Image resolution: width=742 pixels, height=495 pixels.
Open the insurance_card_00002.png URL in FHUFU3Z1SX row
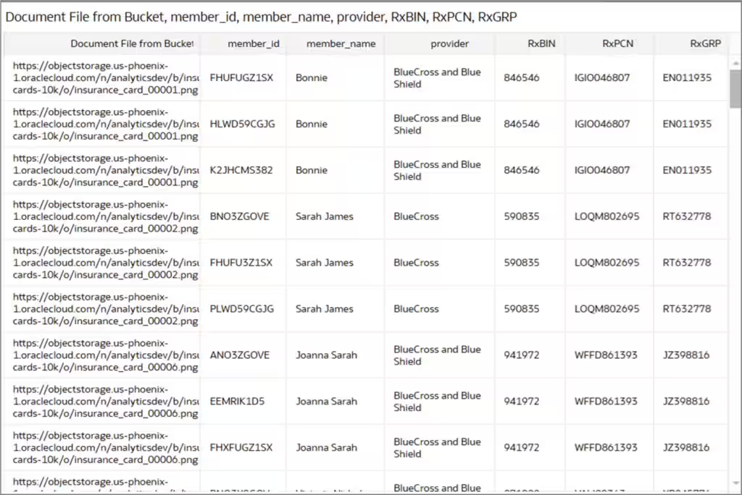106,263
